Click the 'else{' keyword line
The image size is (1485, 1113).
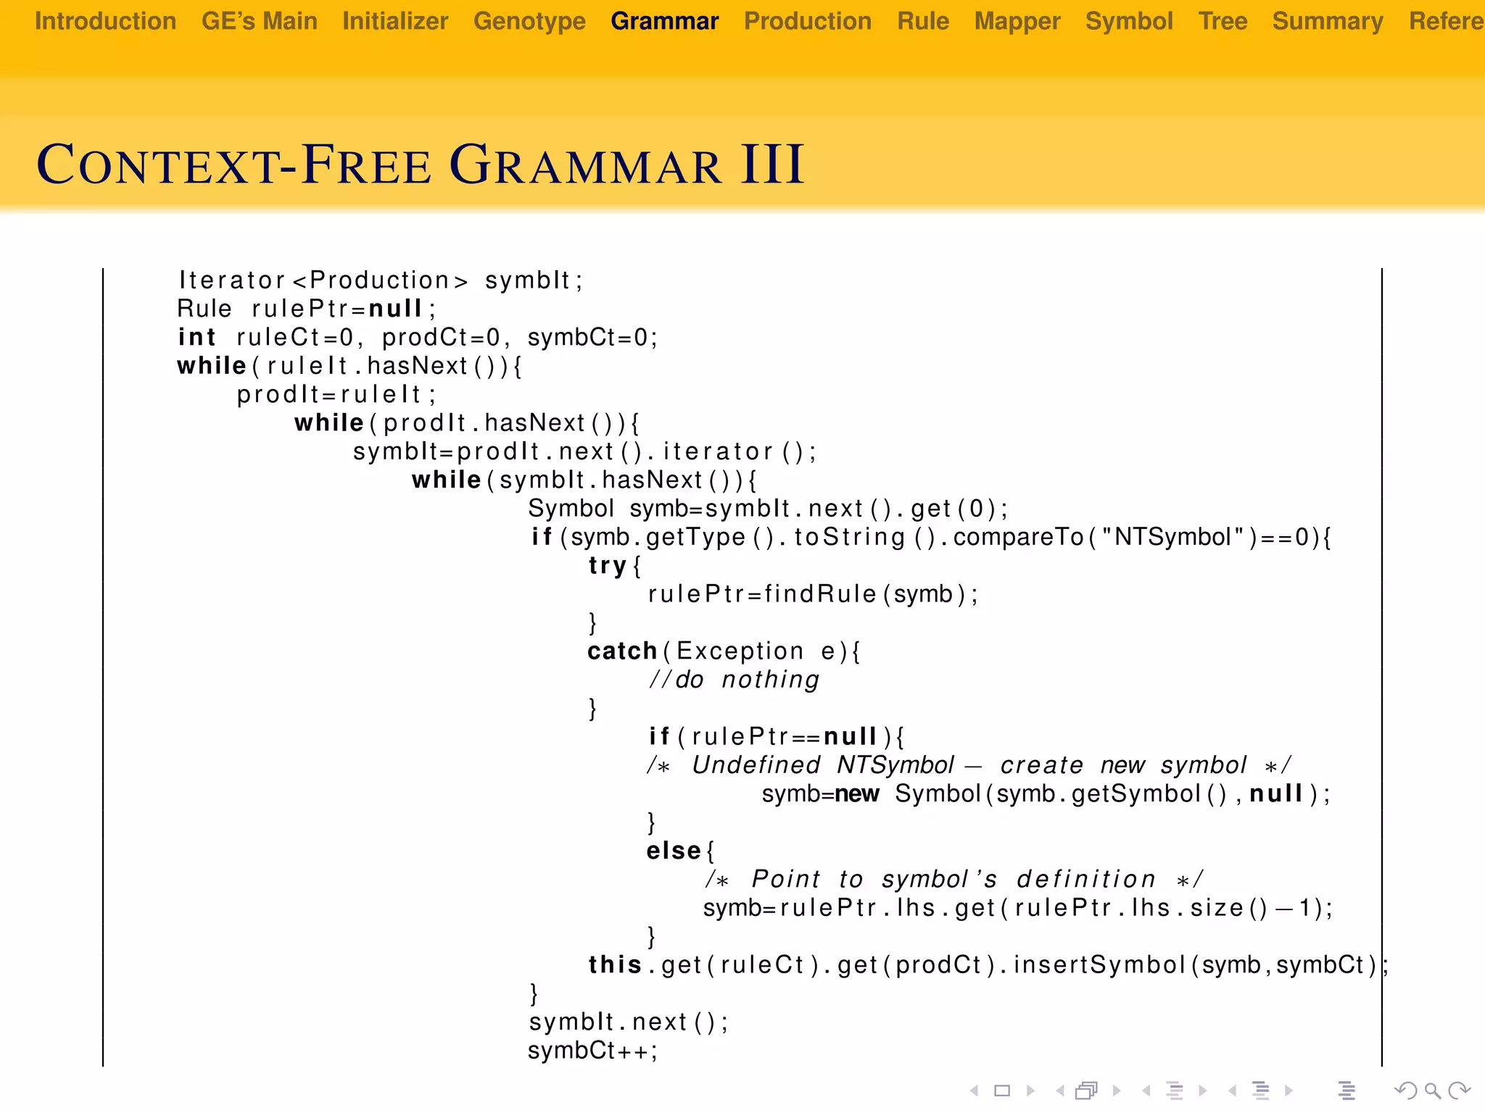tap(680, 851)
